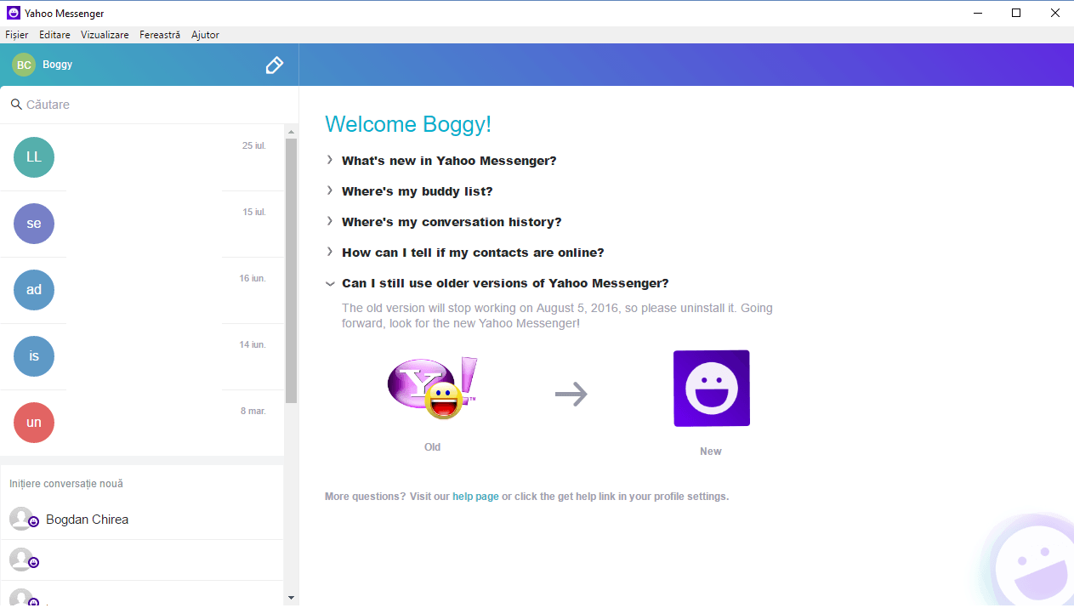Click the Welcome Boggy! heading
This screenshot has height=608, width=1074.
pos(408,124)
